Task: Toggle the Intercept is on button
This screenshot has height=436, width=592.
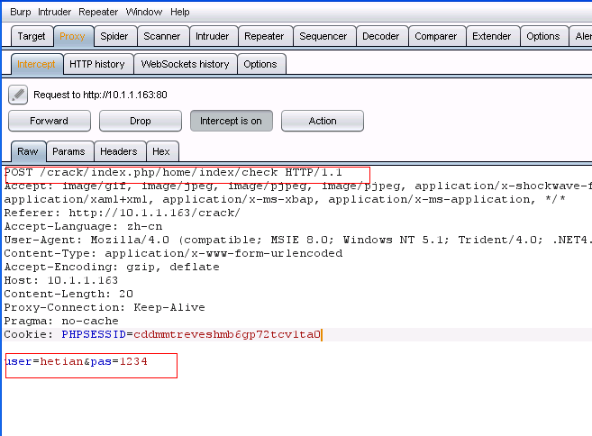Action: pos(231,121)
